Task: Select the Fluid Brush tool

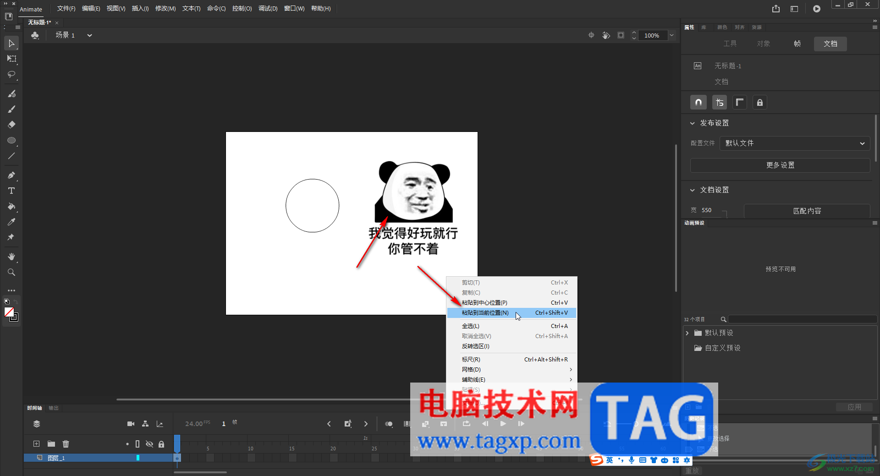Action: [x=11, y=94]
